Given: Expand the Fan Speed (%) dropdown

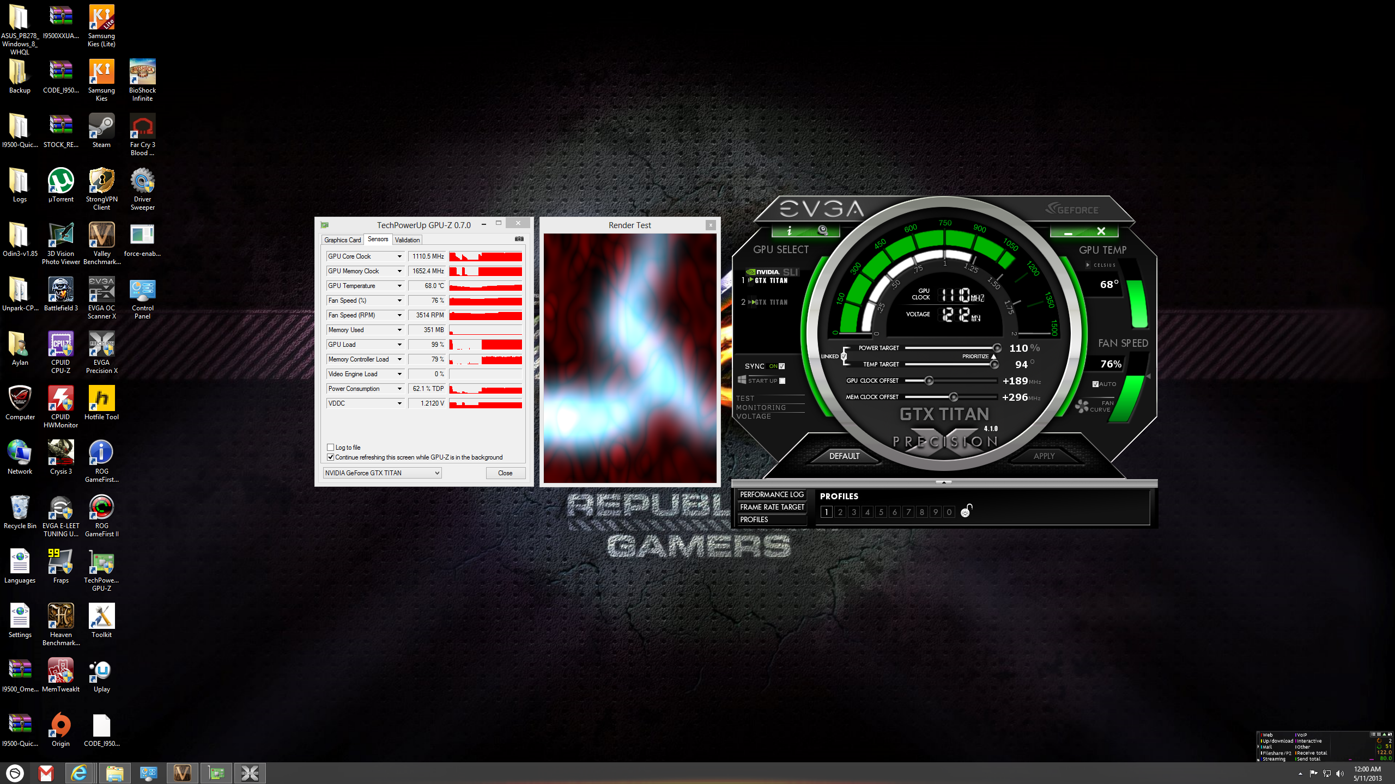Looking at the screenshot, I should tap(399, 301).
